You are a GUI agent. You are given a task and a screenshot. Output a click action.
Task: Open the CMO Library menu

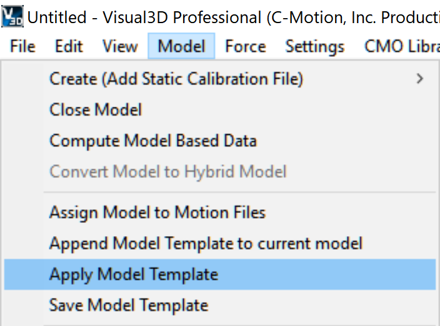402,46
